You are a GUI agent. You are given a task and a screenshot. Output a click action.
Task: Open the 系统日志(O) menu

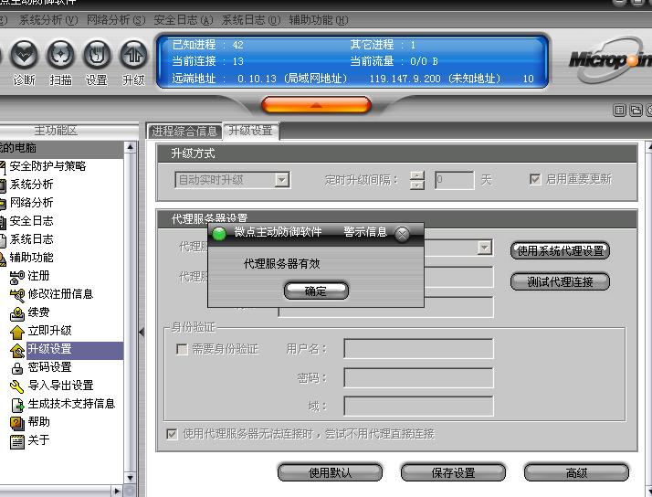tap(251, 20)
